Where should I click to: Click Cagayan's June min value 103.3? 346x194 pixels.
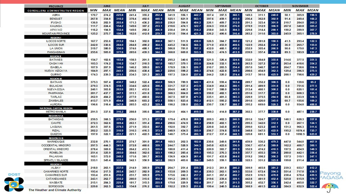[x=94, y=63]
